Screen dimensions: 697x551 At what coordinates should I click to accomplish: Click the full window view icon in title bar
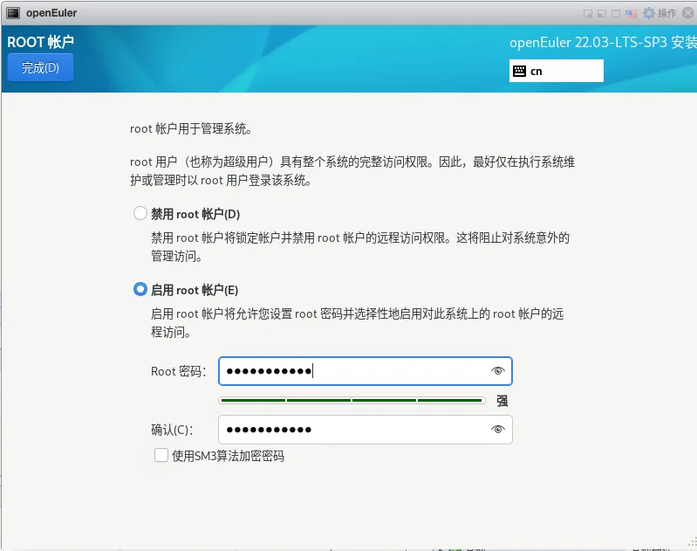(616, 14)
